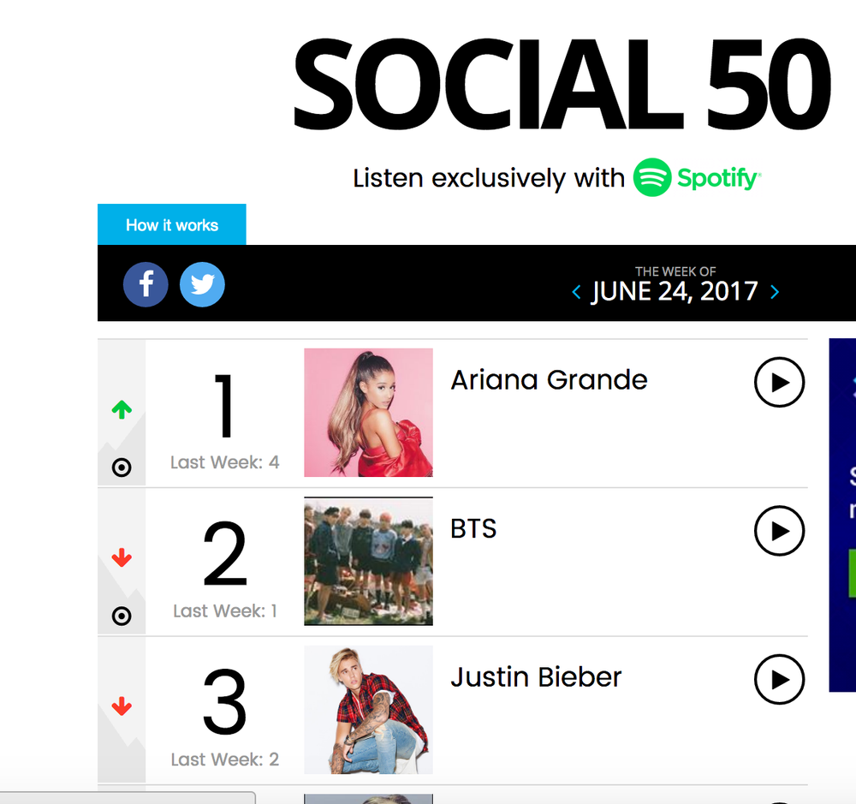Viewport: 856px width, 804px height.
Task: Open Justin Bieber photo thumbnail
Action: tap(368, 710)
